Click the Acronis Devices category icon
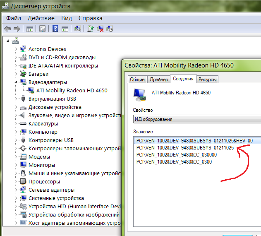Screen dimensions: 261x236 (x=23, y=49)
